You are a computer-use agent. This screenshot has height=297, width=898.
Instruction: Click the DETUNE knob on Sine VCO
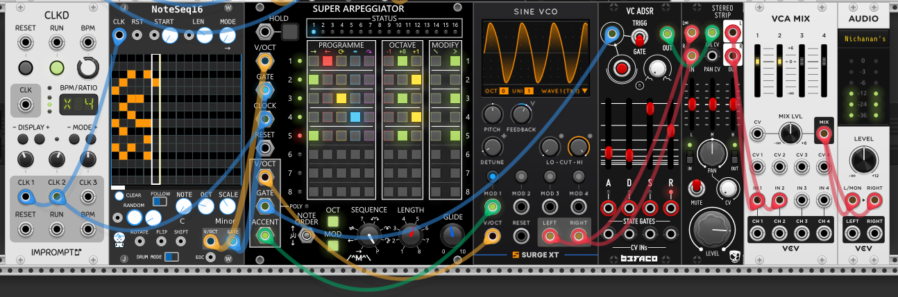click(493, 146)
